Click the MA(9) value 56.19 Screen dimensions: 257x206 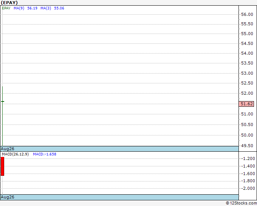(x=32, y=8)
